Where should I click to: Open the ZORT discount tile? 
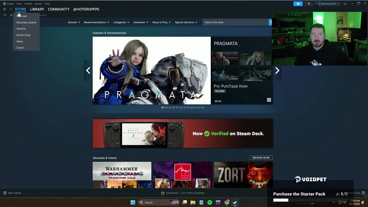(243, 175)
